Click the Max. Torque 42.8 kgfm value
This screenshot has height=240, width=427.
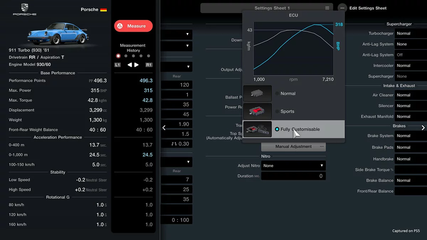(97, 100)
